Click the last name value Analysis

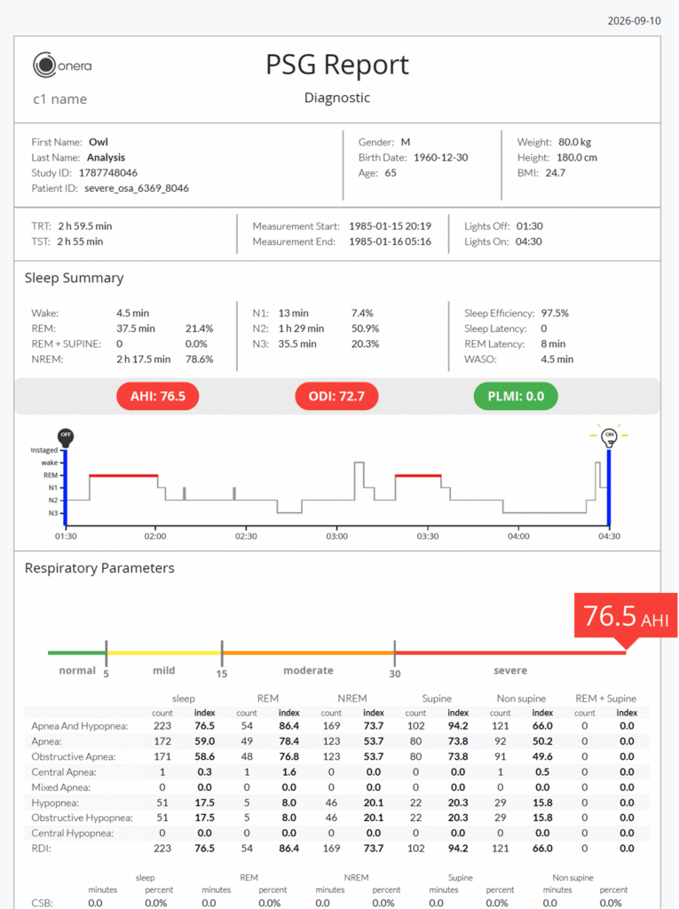point(106,158)
